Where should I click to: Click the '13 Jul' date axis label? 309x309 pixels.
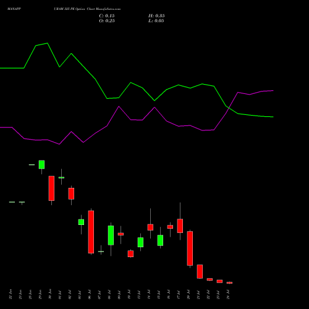tap(139, 295)
